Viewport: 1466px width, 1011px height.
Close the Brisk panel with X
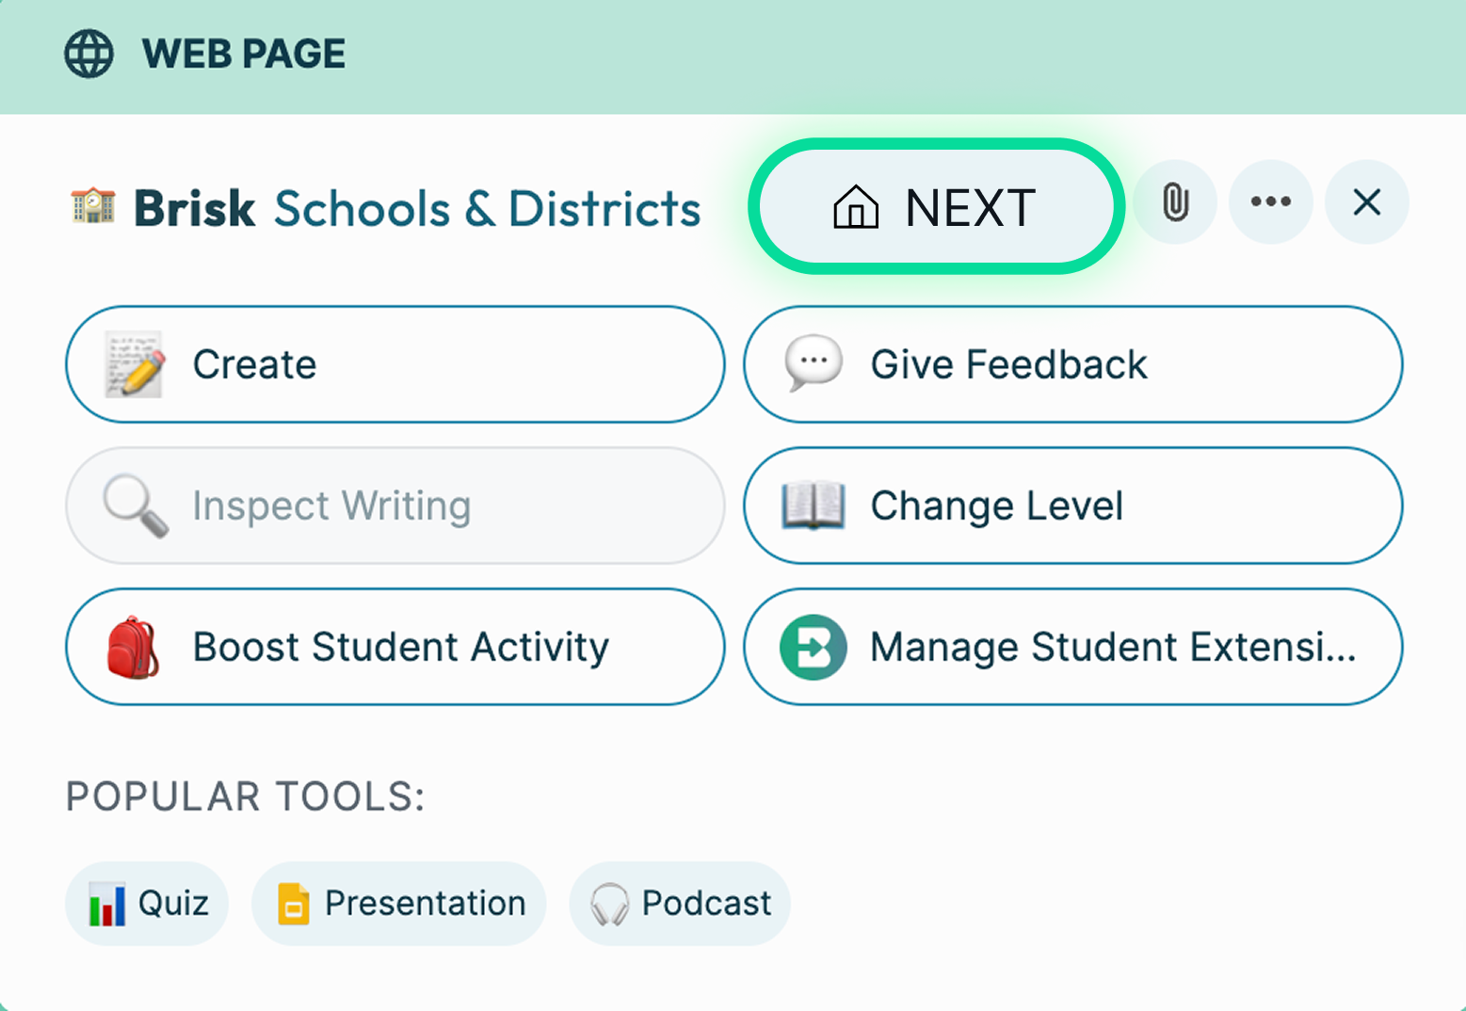[x=1366, y=202]
